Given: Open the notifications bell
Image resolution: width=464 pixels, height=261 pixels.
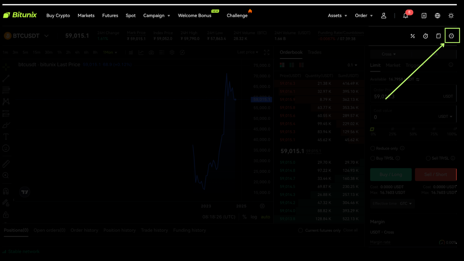Looking at the screenshot, I should pos(405,15).
